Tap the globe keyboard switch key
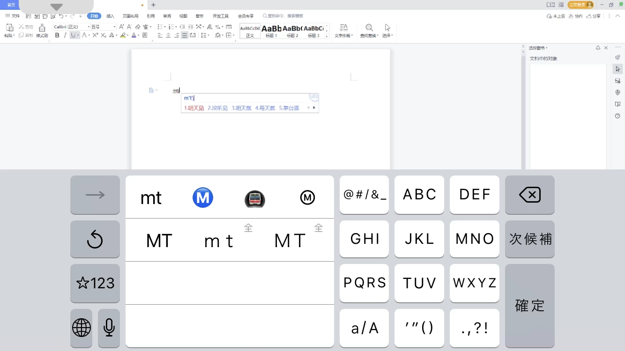 tap(82, 328)
